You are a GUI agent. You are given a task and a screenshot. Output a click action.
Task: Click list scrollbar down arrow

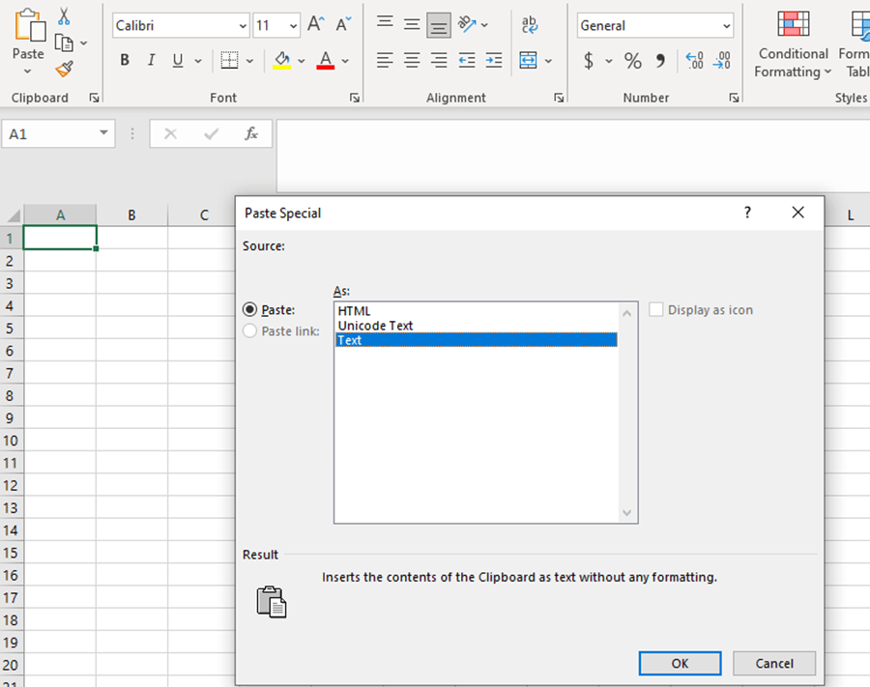627,513
